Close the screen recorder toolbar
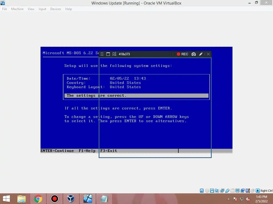The width and height of the screenshot is (273, 204). click(208, 54)
